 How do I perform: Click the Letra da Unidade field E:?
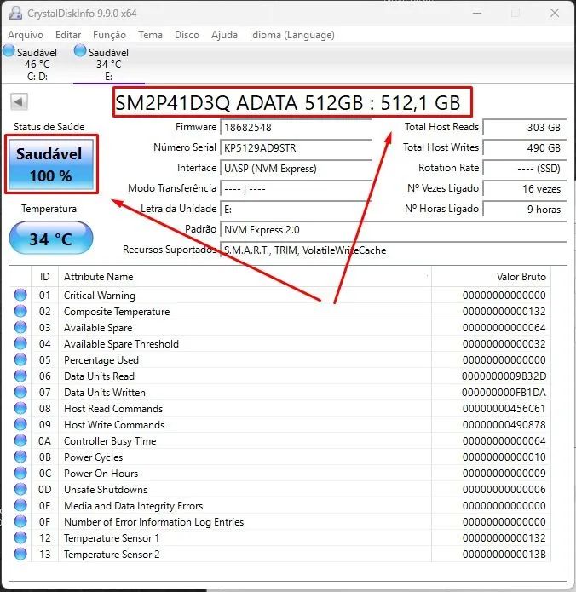pyautogui.click(x=297, y=210)
